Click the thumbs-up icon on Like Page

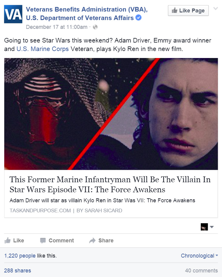pos(174,10)
